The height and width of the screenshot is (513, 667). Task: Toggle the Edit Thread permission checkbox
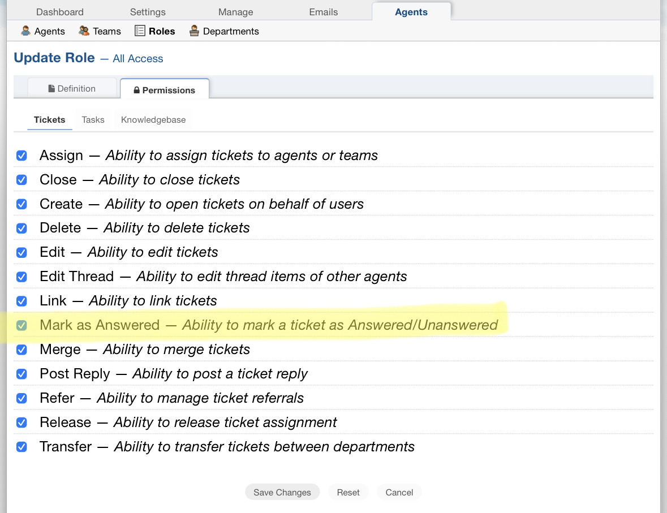pos(21,277)
